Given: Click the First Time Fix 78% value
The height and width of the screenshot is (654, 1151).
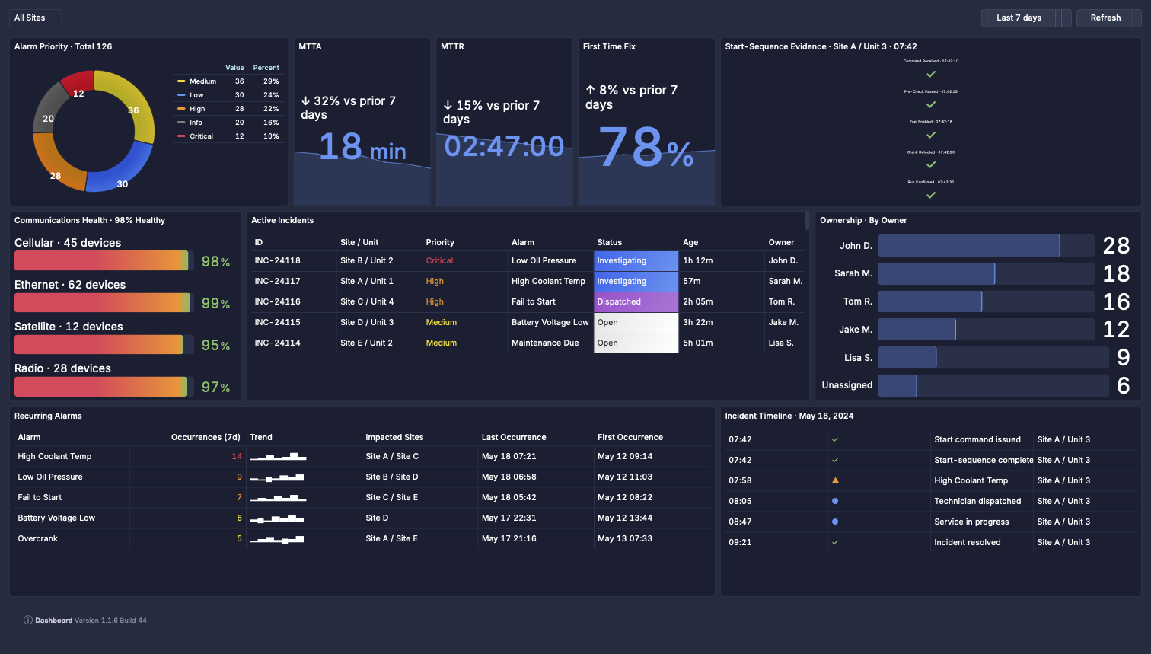Looking at the screenshot, I should click(646, 146).
